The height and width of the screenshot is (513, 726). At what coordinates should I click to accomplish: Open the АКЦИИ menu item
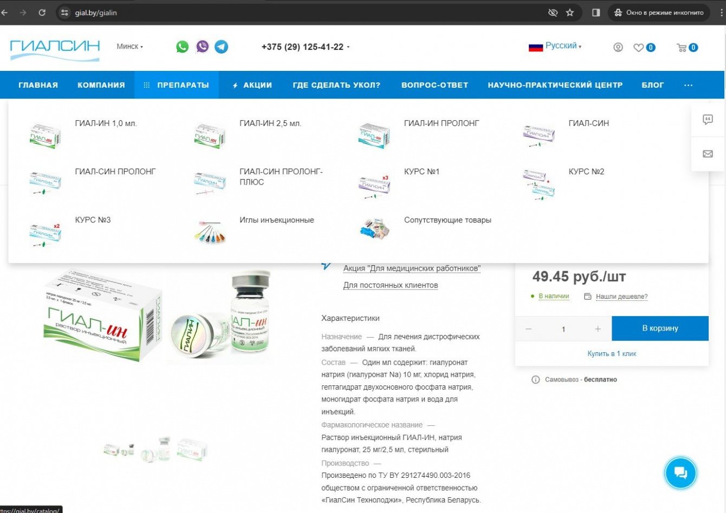252,85
